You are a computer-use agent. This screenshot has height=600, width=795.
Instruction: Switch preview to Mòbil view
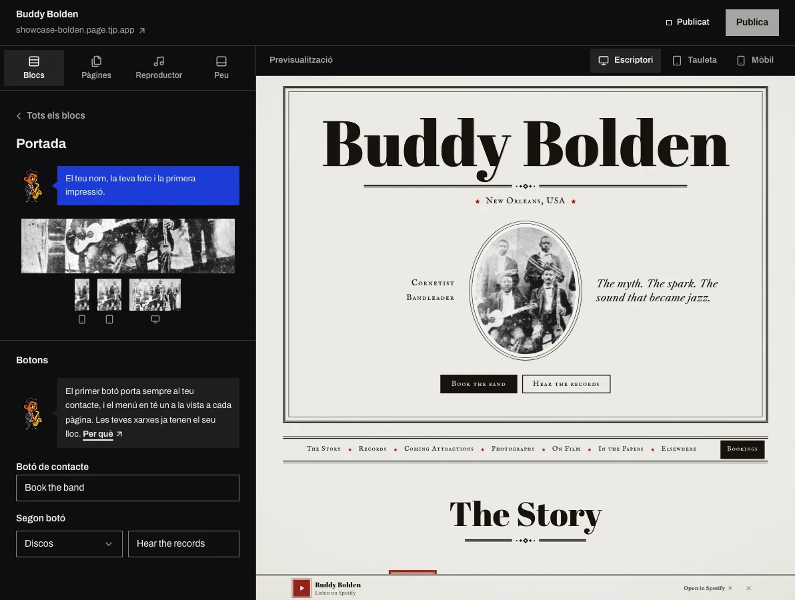point(755,60)
